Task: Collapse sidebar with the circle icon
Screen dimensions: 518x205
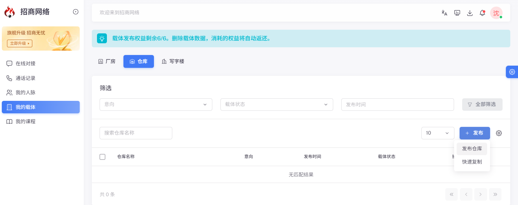Action: pos(76,12)
